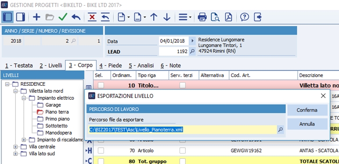
Task: Switch to 1 - Testata tab
Action: [19, 66]
